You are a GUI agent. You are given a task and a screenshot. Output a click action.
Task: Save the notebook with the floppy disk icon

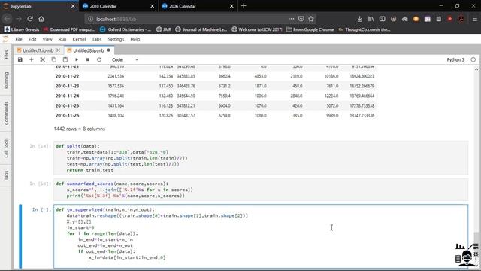pyautogui.click(x=20, y=59)
